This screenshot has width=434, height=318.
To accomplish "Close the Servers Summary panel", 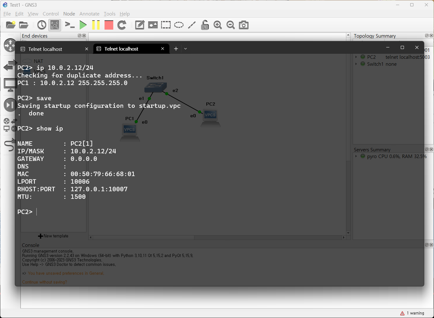I will pyautogui.click(x=431, y=149).
